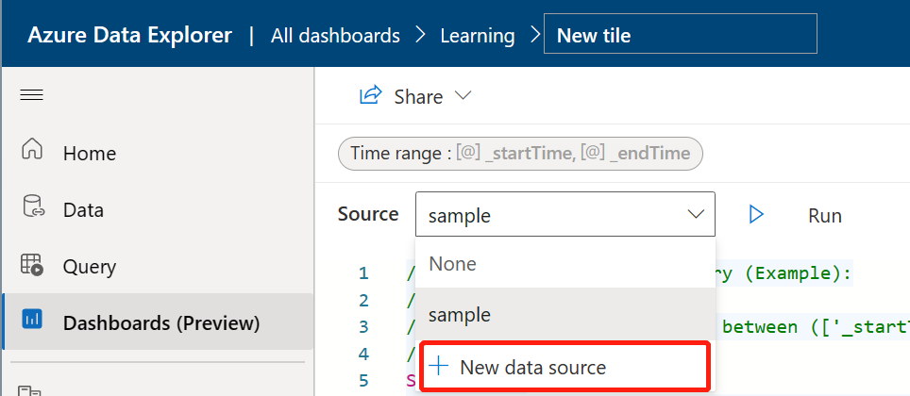Click the Time range parameter pill
910x396 pixels.
point(520,154)
